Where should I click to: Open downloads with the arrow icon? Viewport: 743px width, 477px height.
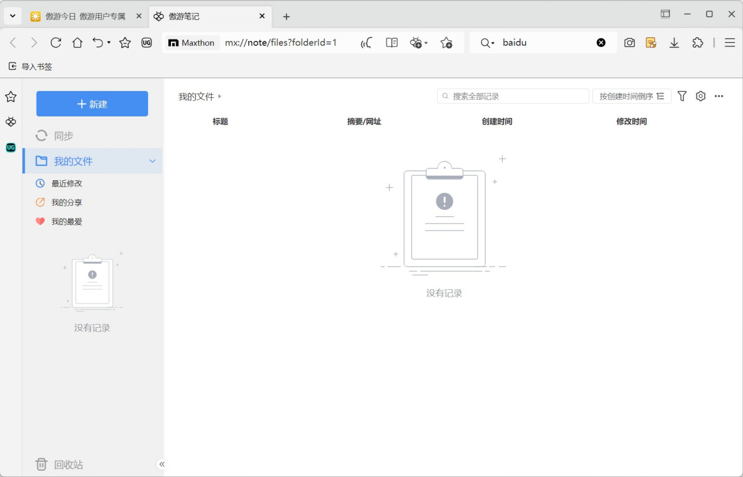click(x=674, y=43)
